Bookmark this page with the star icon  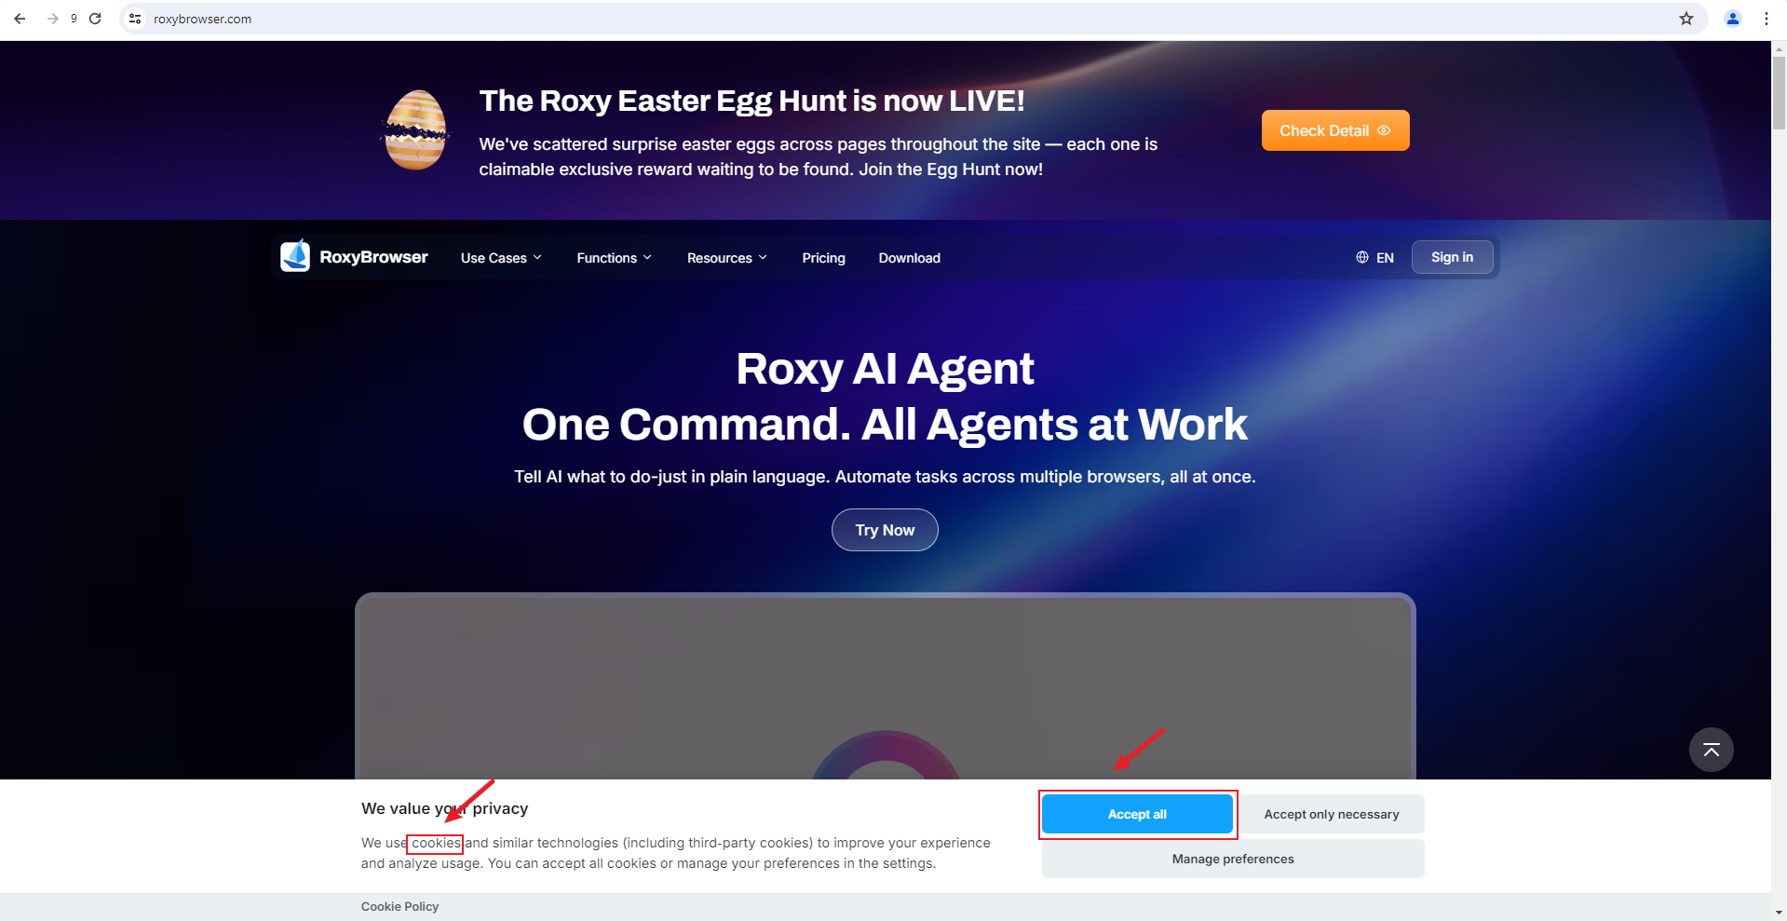1685,19
